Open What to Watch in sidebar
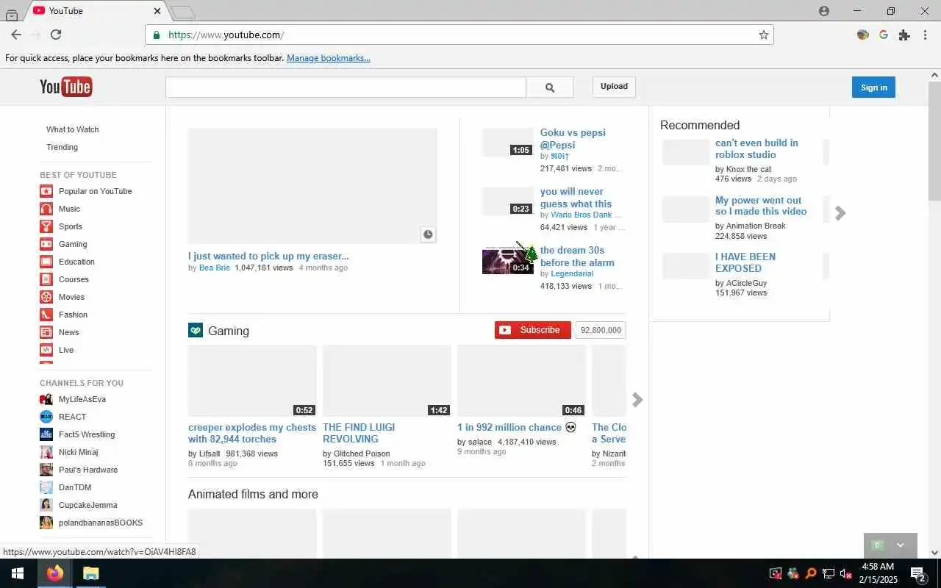 [73, 129]
